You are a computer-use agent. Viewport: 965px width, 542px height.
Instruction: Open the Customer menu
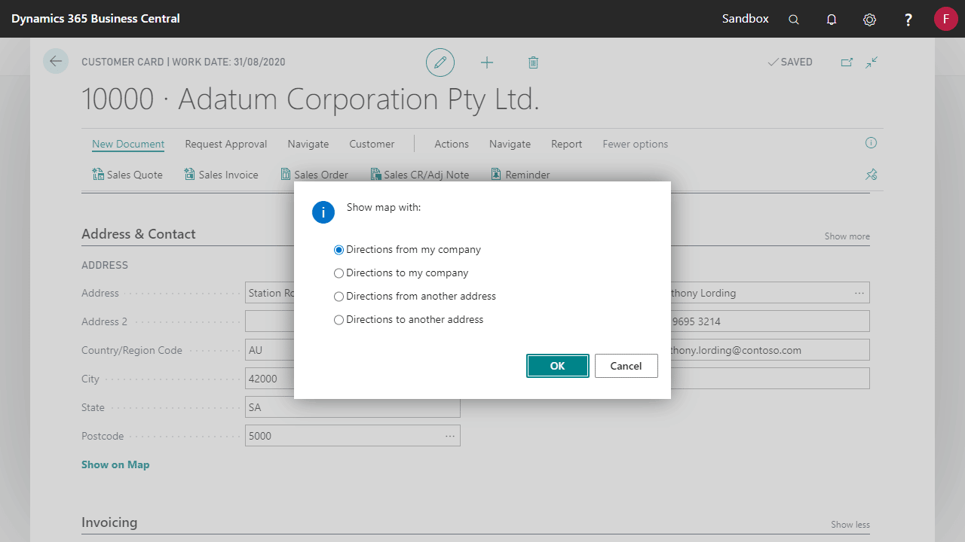coord(372,144)
